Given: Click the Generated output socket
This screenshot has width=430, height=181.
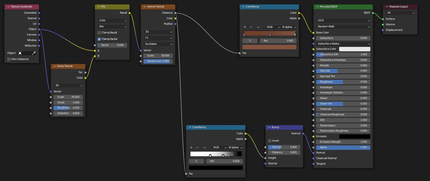Looking at the screenshot, I should click(x=39, y=13).
